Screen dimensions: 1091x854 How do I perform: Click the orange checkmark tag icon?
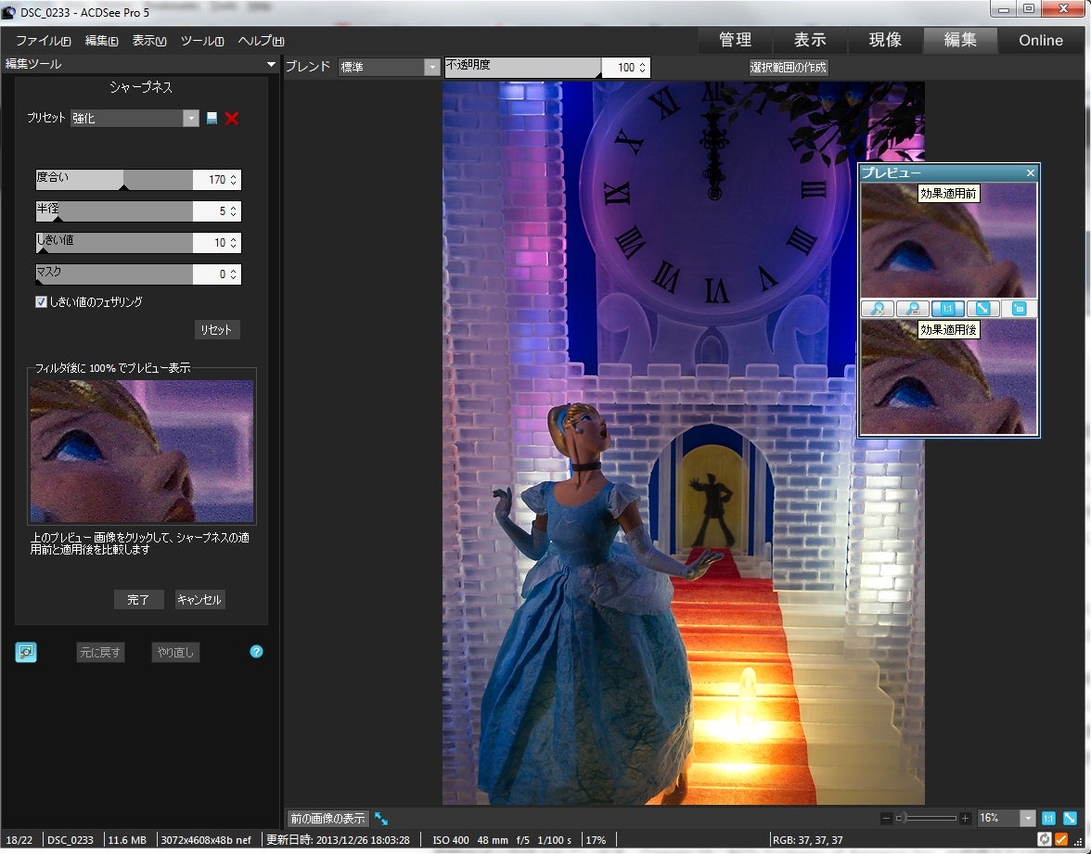pos(1061,839)
